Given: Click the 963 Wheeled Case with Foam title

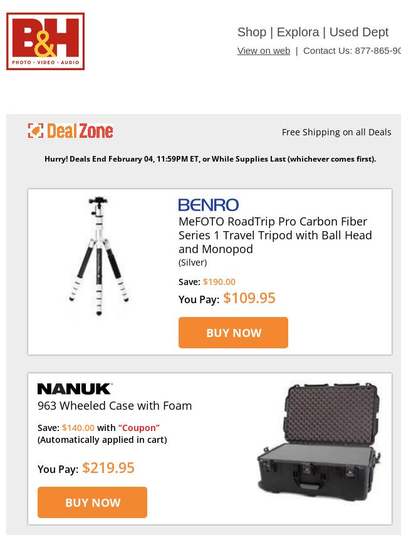Looking at the screenshot, I should tap(115, 406).
